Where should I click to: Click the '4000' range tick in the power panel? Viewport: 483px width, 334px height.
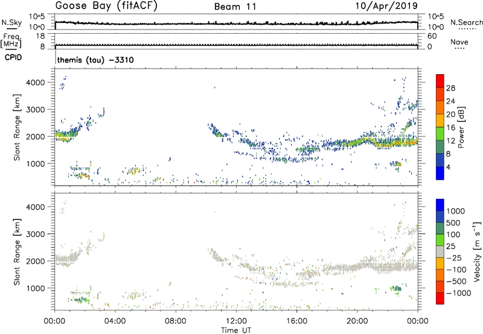(x=36, y=83)
